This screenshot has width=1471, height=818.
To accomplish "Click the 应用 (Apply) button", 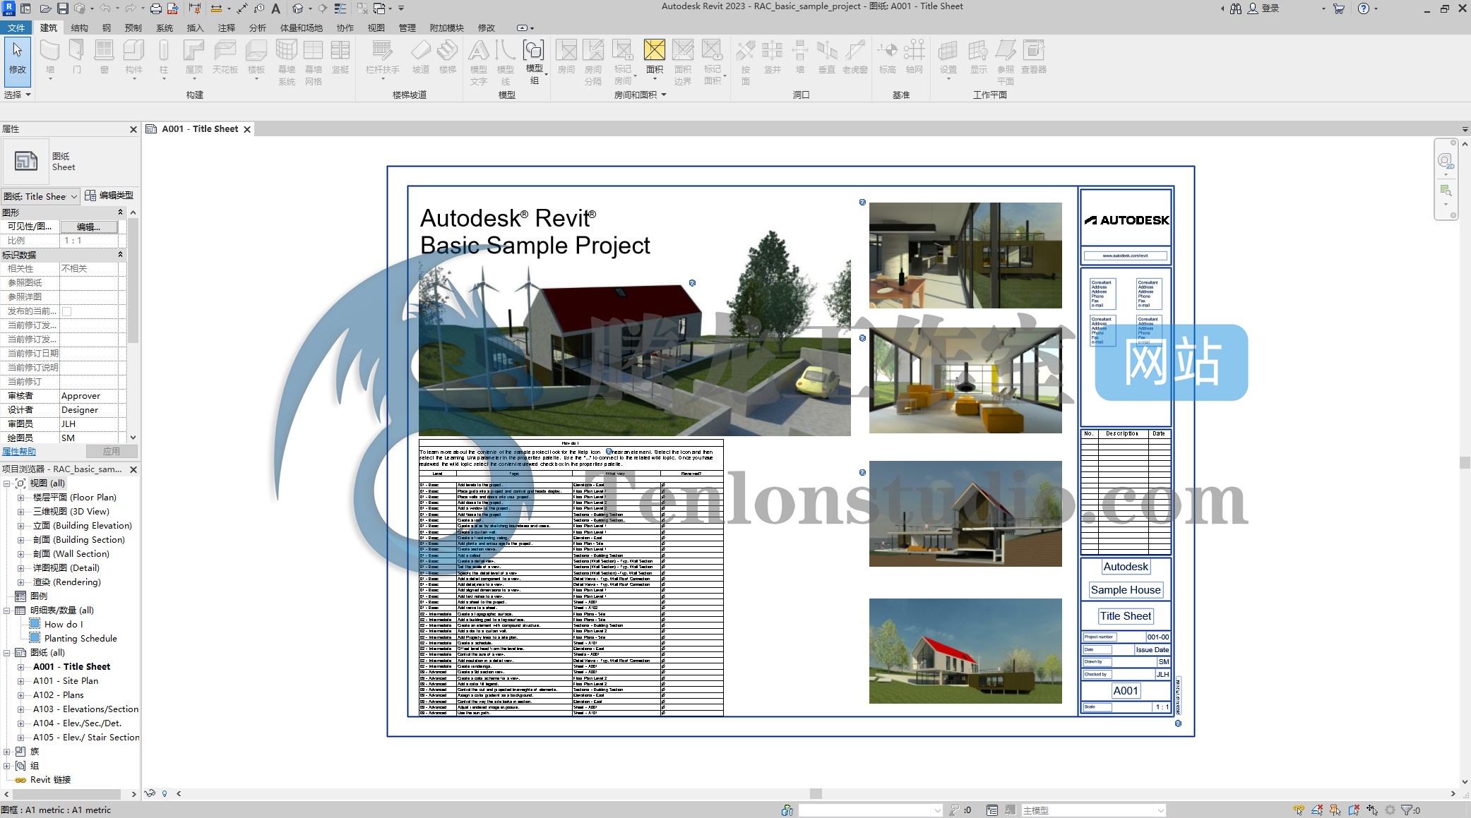I will click(x=112, y=451).
